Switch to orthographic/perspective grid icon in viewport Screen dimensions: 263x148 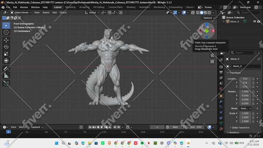(x=212, y=61)
